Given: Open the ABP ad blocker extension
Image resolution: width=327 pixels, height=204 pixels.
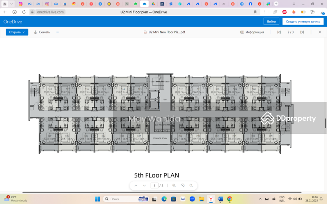Looking at the screenshot, I should click(x=284, y=12).
